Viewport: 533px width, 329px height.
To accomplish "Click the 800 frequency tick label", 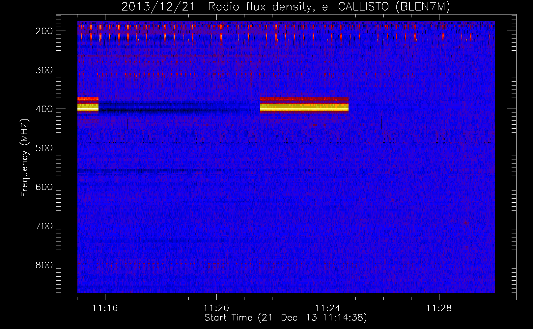I will coord(44,265).
